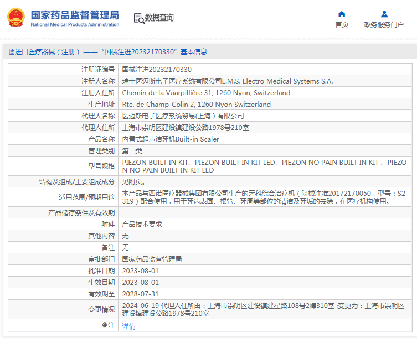417x339 pixels.
Task: Click the 备注 label
Action: click(x=108, y=248)
